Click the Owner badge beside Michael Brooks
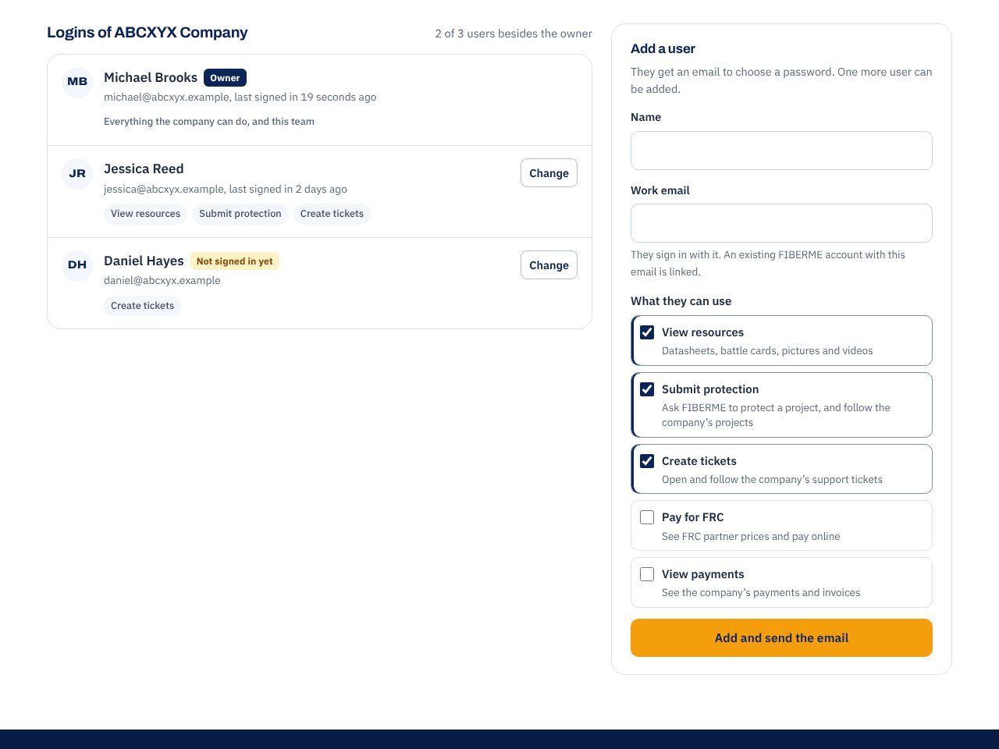The image size is (999, 749). coord(225,78)
